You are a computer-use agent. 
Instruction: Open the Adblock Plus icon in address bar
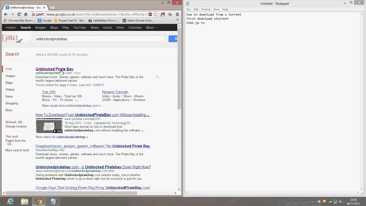(150, 14)
